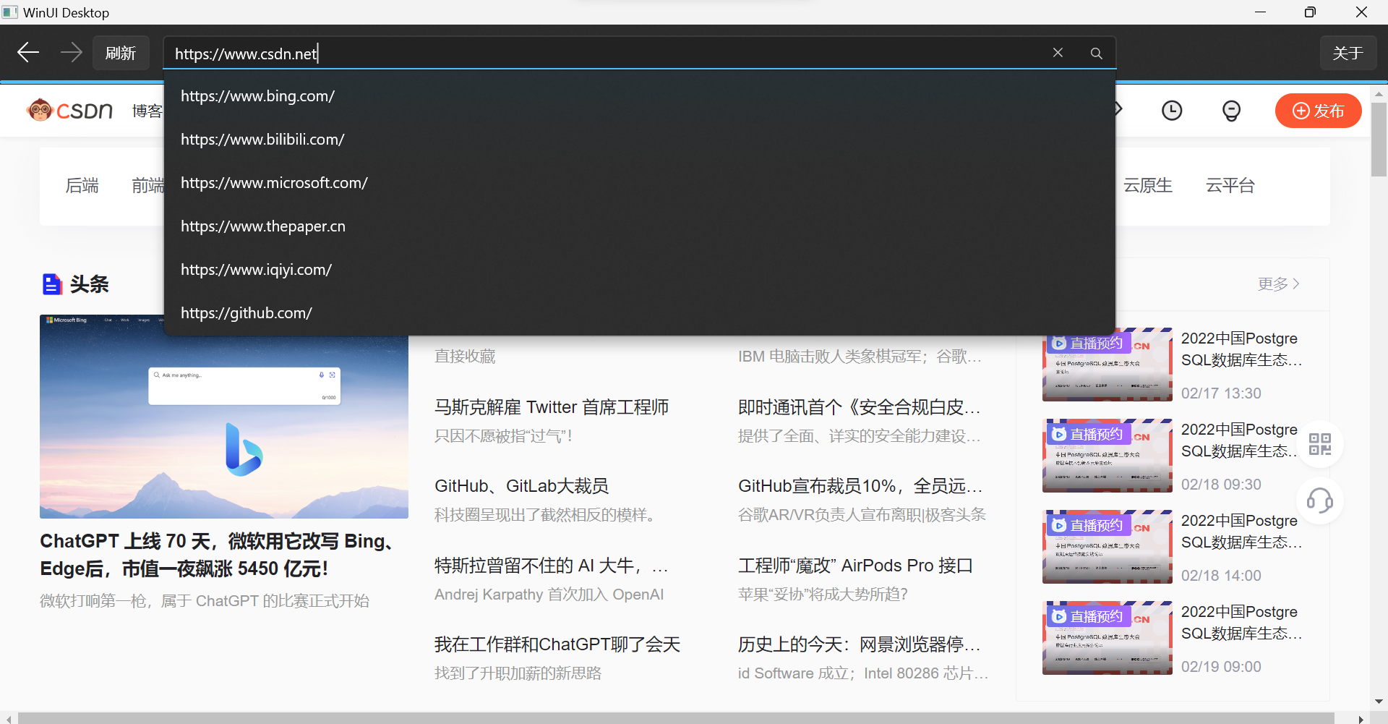The image size is (1388, 724).
Task: Click the 发布 publish button
Action: pyautogui.click(x=1319, y=111)
